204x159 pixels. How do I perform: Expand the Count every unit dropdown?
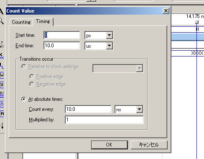coord(140,109)
